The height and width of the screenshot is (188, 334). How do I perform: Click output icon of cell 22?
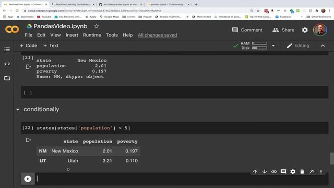tap(28, 140)
